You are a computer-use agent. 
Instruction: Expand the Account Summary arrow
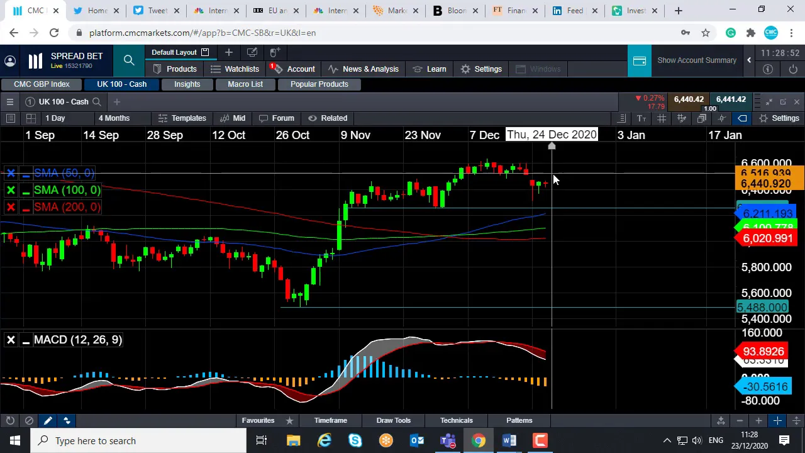point(749,60)
